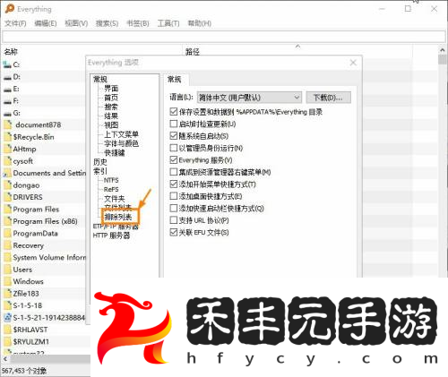Viewport: 448px width, 377px height.
Task: Select 首页 in options tree
Action: point(111,98)
